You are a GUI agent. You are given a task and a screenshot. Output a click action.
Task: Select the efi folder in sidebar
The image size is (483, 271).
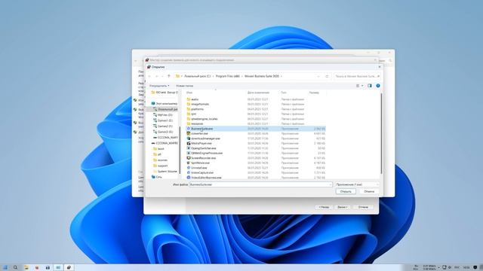158,154
